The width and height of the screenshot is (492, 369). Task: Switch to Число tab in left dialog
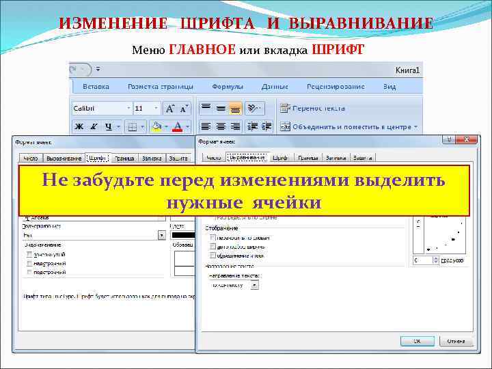(x=31, y=159)
